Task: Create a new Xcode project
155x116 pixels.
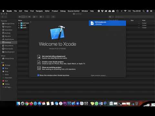Action: 61,63
